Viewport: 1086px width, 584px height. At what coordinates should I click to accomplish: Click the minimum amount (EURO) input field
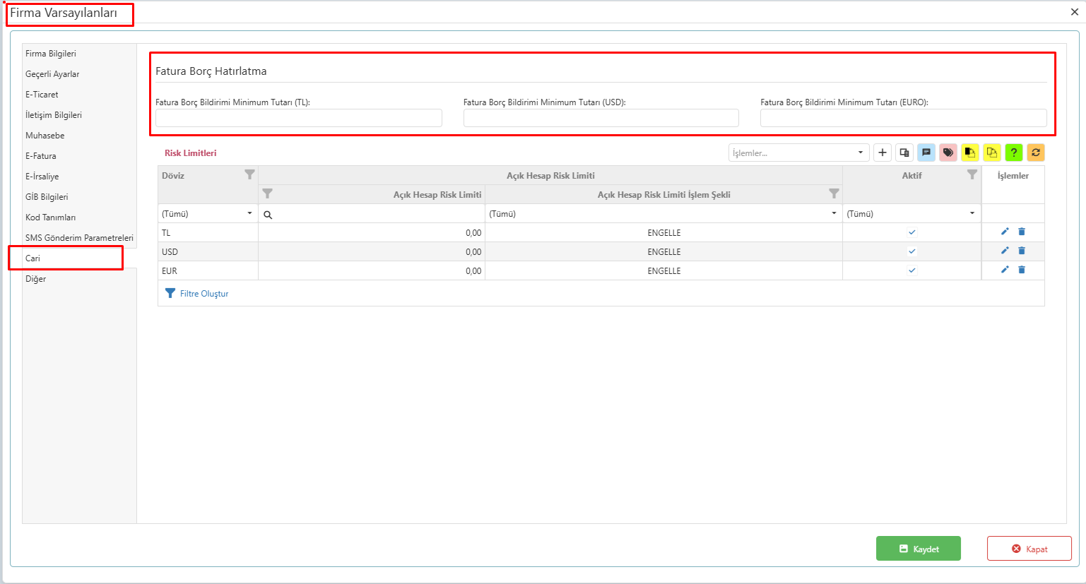[904, 118]
